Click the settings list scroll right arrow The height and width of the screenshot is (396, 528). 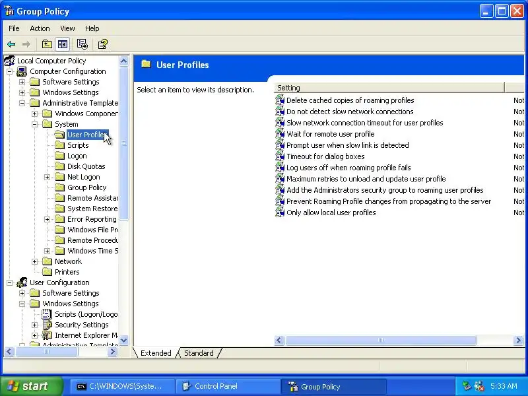pyautogui.click(x=518, y=340)
